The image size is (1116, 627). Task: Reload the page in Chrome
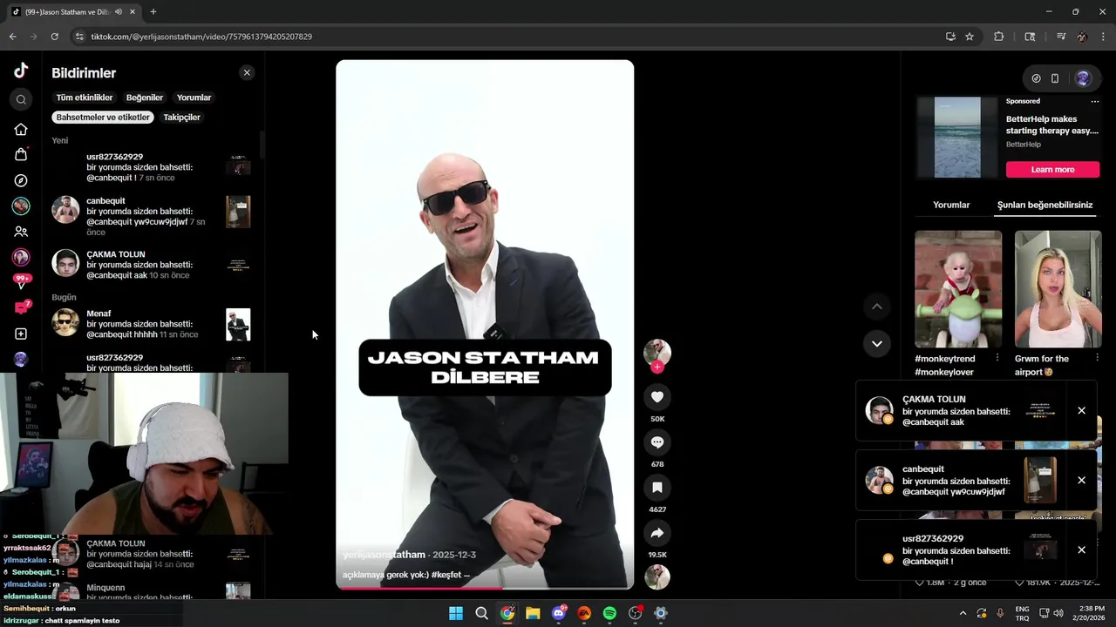click(x=54, y=37)
